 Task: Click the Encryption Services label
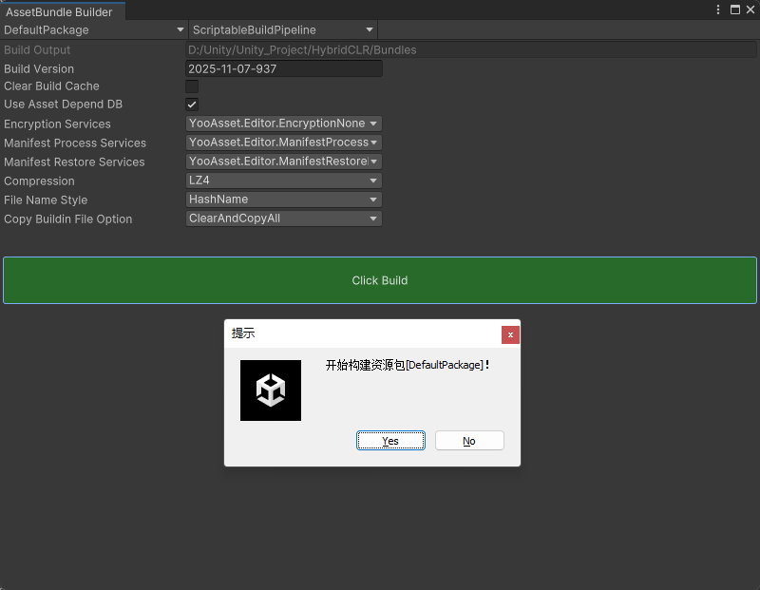click(57, 124)
